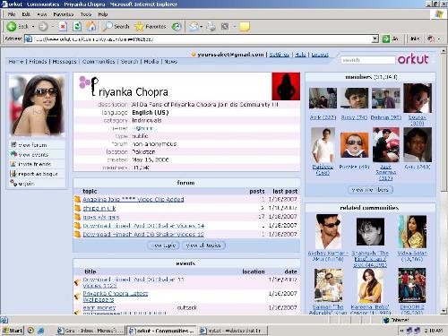Open the View menu
This screenshot has height=336, width=448.
click(42, 14)
